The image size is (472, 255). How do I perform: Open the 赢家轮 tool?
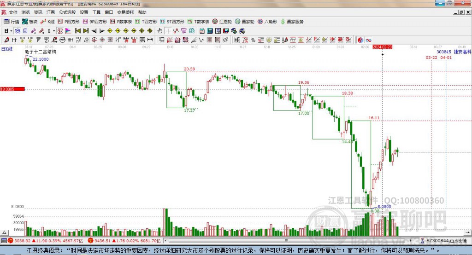244,22
